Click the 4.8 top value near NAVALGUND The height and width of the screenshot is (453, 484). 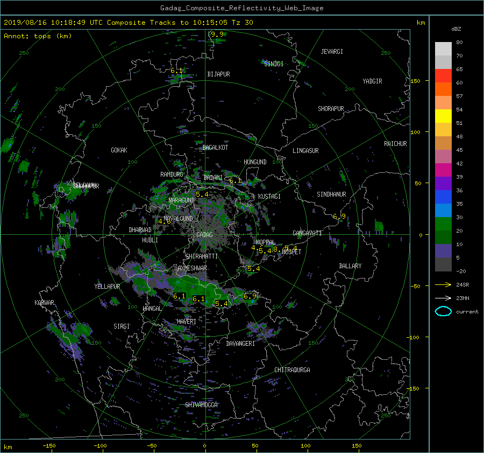[x=164, y=221]
